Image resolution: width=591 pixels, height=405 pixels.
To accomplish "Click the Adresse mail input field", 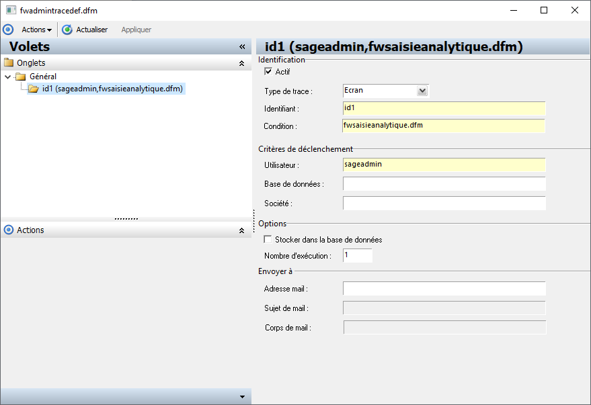I will [444, 289].
